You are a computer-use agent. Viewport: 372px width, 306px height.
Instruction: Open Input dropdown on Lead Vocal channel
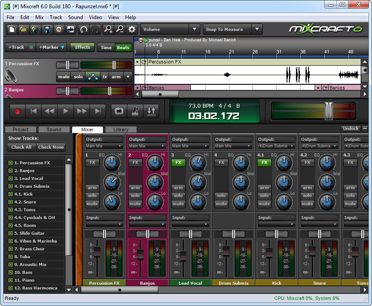click(x=190, y=224)
